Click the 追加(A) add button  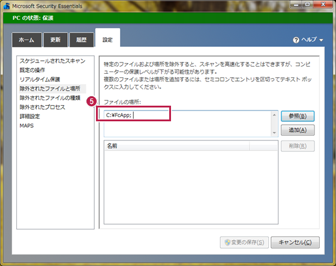pyautogui.click(x=298, y=130)
